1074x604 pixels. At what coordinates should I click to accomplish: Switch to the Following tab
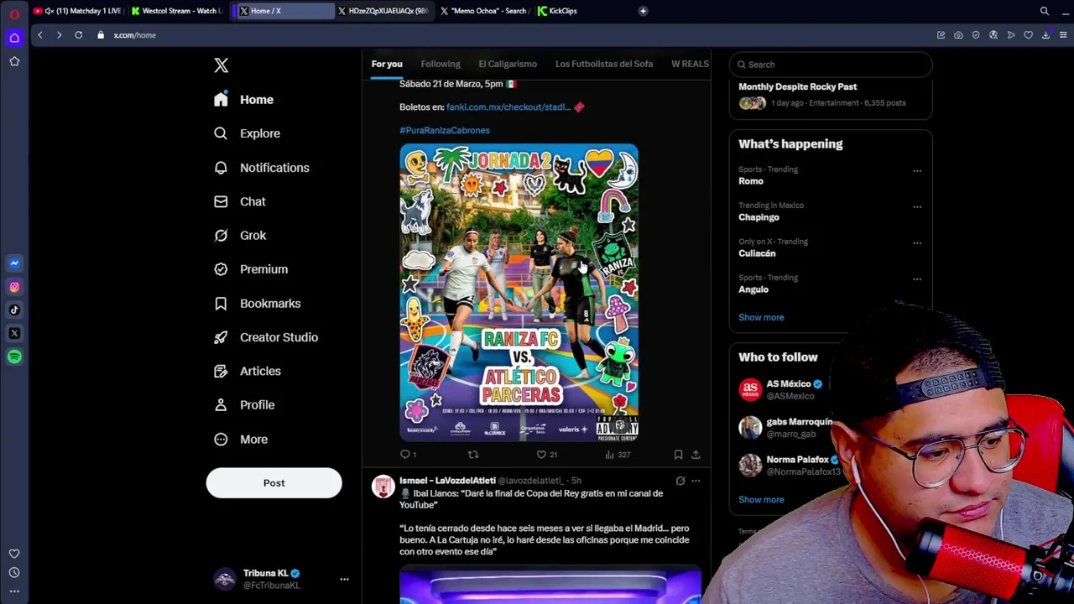pyautogui.click(x=441, y=64)
